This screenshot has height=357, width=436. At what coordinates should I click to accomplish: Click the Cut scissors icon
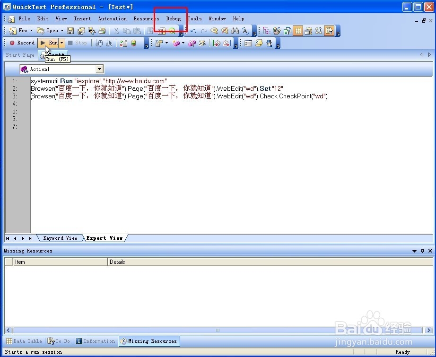tap(116, 31)
